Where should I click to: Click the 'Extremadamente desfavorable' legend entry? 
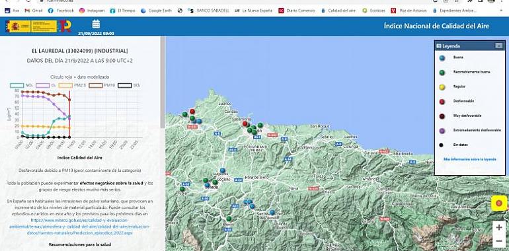click(x=477, y=130)
